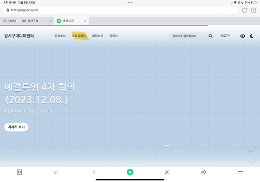Open the browser hamburger menu
Image resolution: width=260 pixels, height=182 pixels.
click(240, 172)
